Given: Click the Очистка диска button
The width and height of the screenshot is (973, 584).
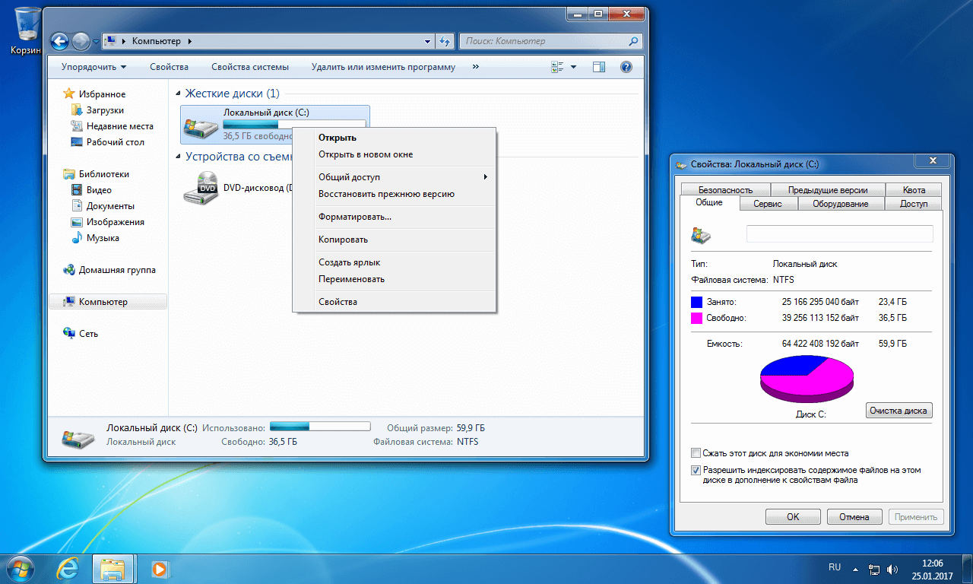Looking at the screenshot, I should click(x=899, y=411).
